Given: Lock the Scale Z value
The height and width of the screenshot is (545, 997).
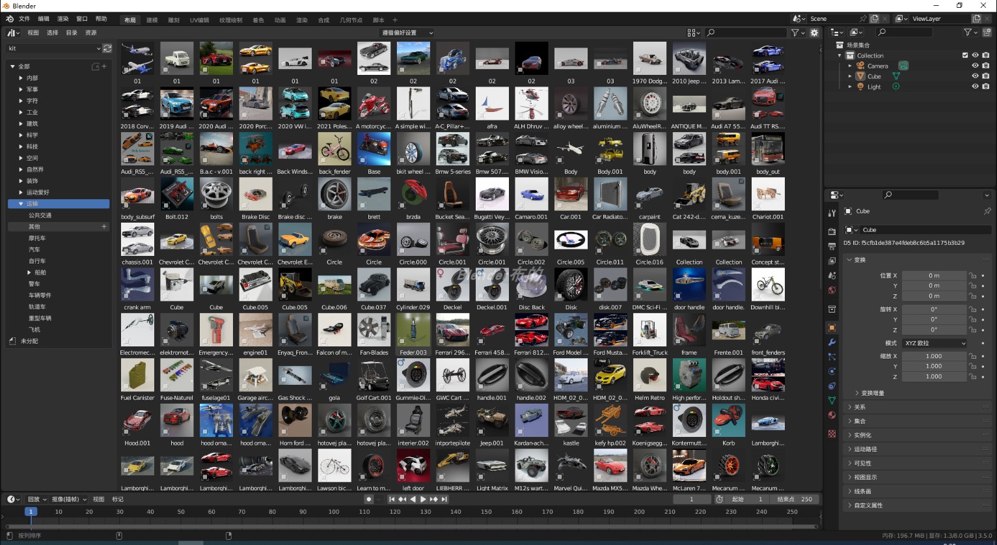Looking at the screenshot, I should tap(973, 376).
